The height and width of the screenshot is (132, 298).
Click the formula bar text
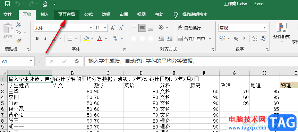point(142,61)
